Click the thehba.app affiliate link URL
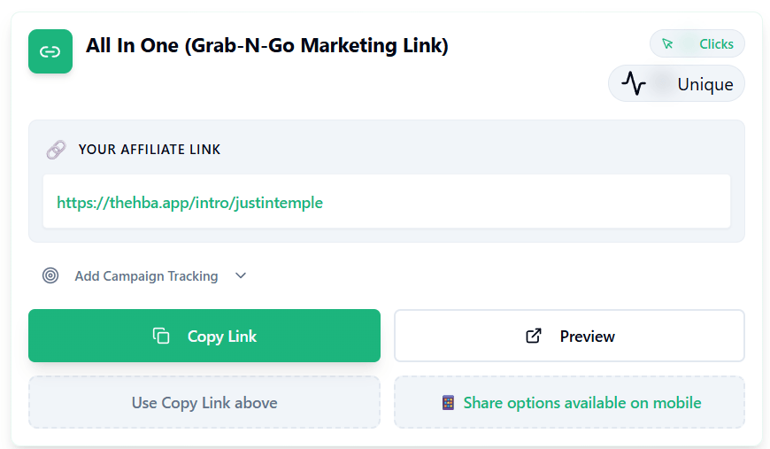770x449 pixels. pyautogui.click(x=189, y=203)
